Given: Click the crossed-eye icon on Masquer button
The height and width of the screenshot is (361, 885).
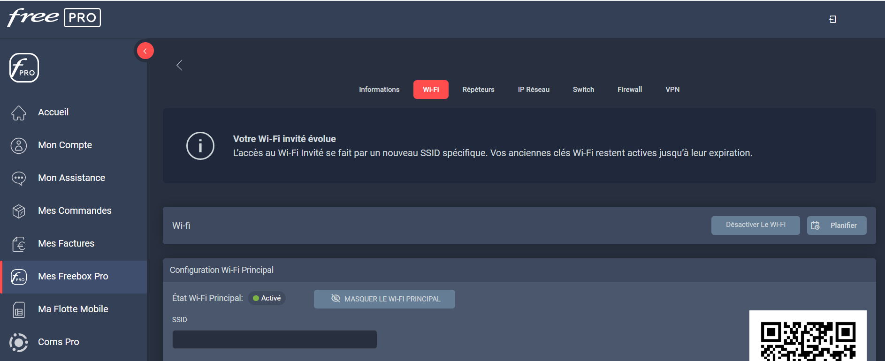Looking at the screenshot, I should pos(336,299).
